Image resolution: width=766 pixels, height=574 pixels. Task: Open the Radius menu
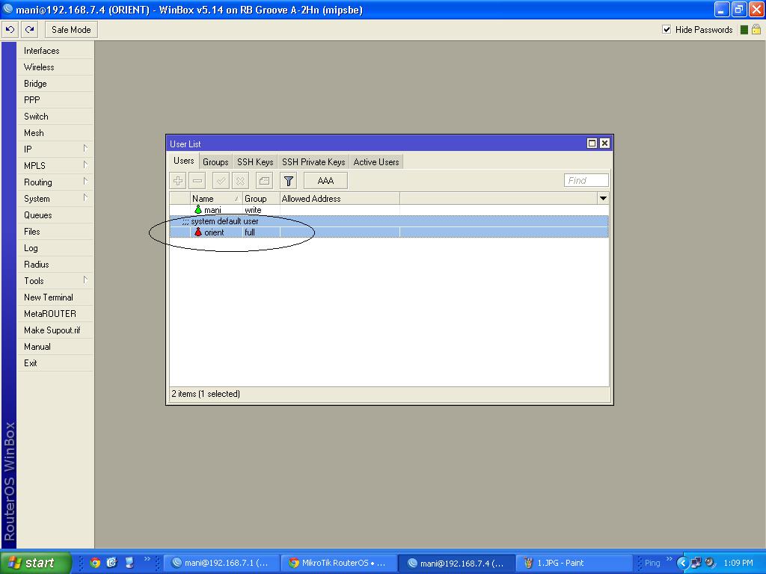(x=55, y=265)
